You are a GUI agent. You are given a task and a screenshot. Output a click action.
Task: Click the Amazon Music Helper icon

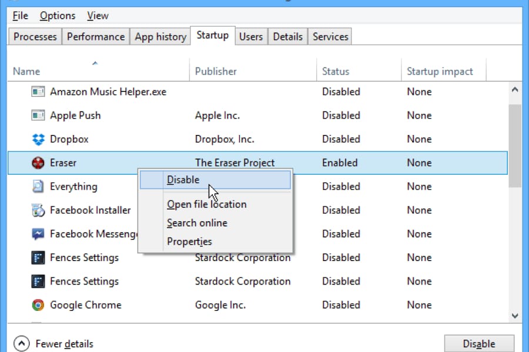(38, 92)
